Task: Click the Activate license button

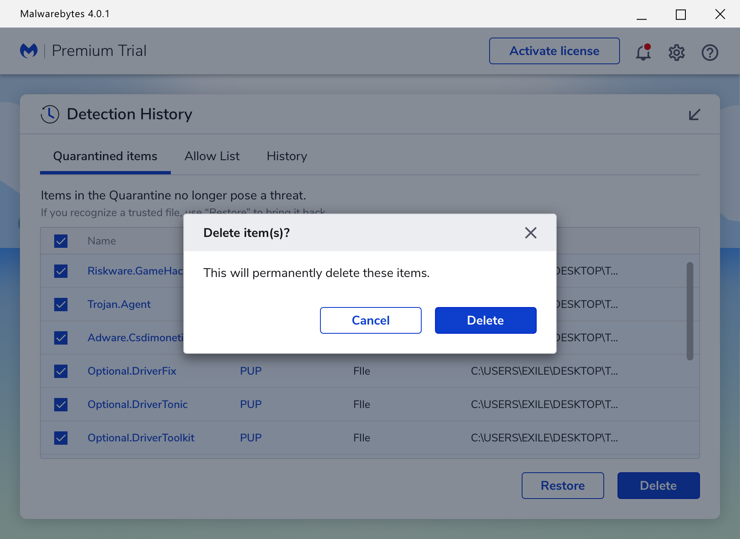Action: pyautogui.click(x=555, y=51)
